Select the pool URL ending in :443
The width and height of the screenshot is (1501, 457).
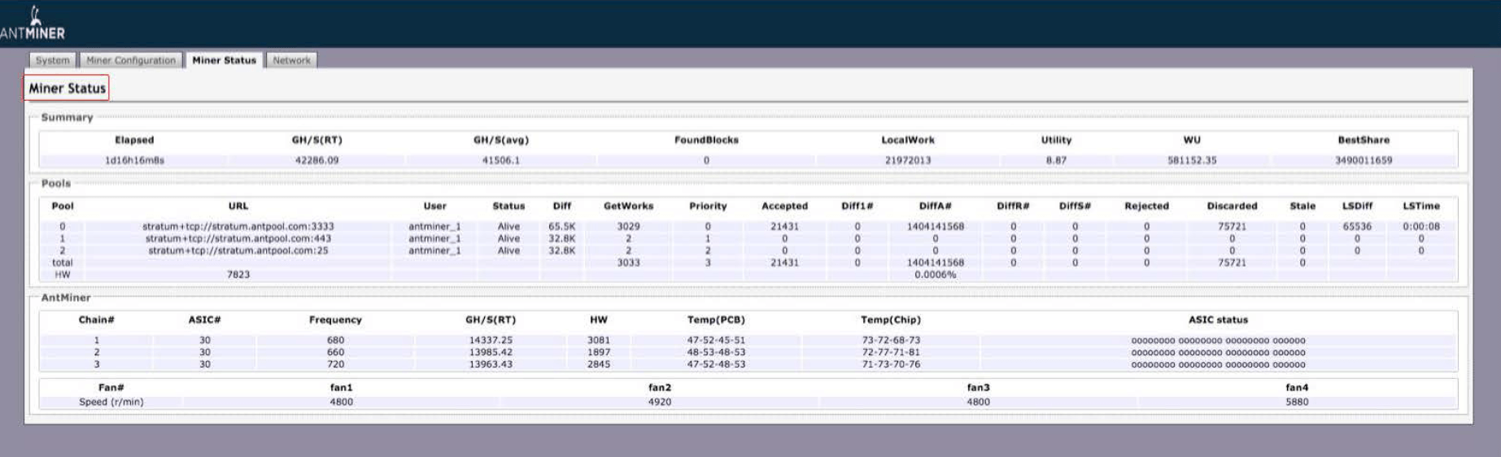(x=238, y=238)
